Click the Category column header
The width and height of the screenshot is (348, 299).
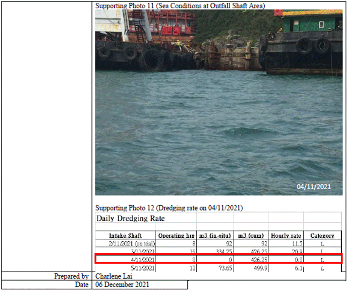click(322, 235)
